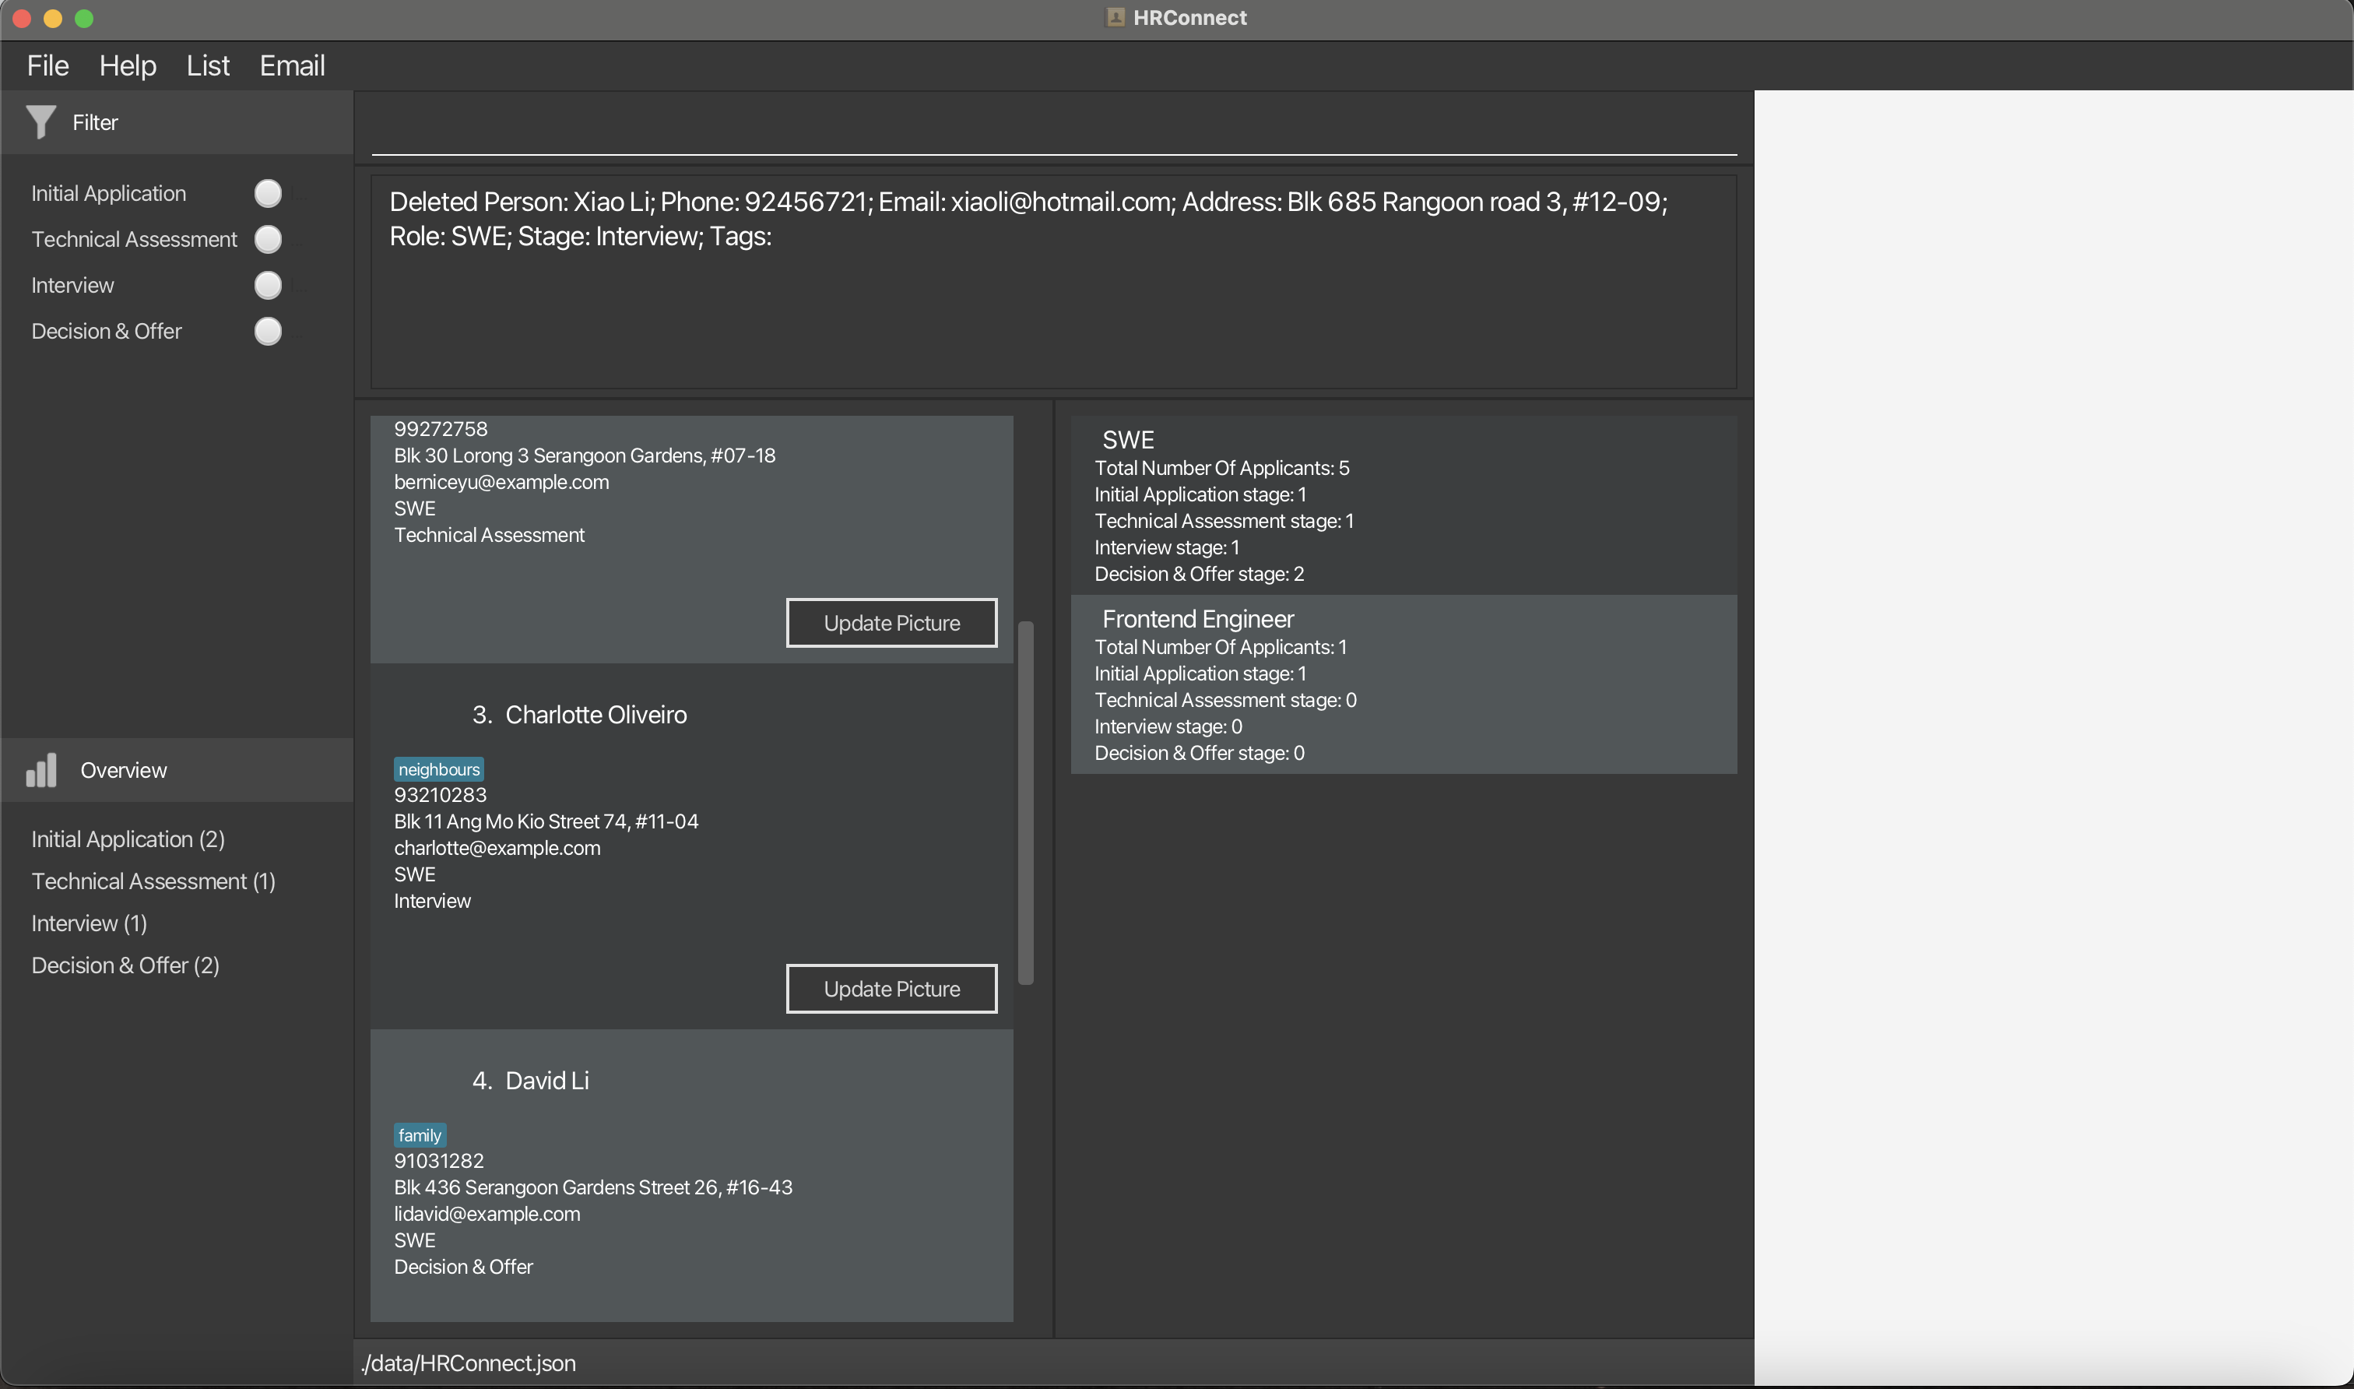The width and height of the screenshot is (2354, 1389).
Task: Click Update Picture for Bernice's SWE card
Action: pos(891,622)
